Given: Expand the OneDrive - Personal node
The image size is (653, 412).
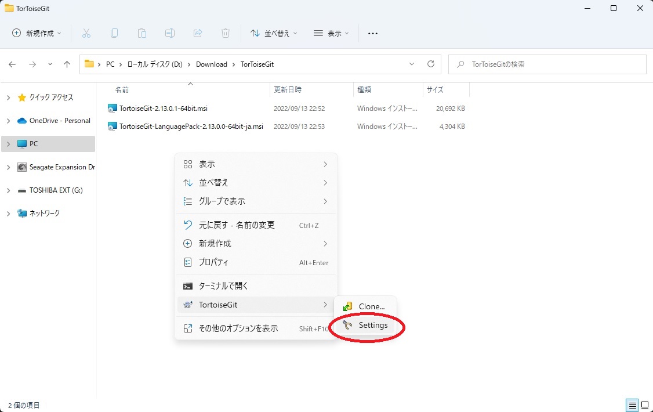Looking at the screenshot, I should (8, 121).
